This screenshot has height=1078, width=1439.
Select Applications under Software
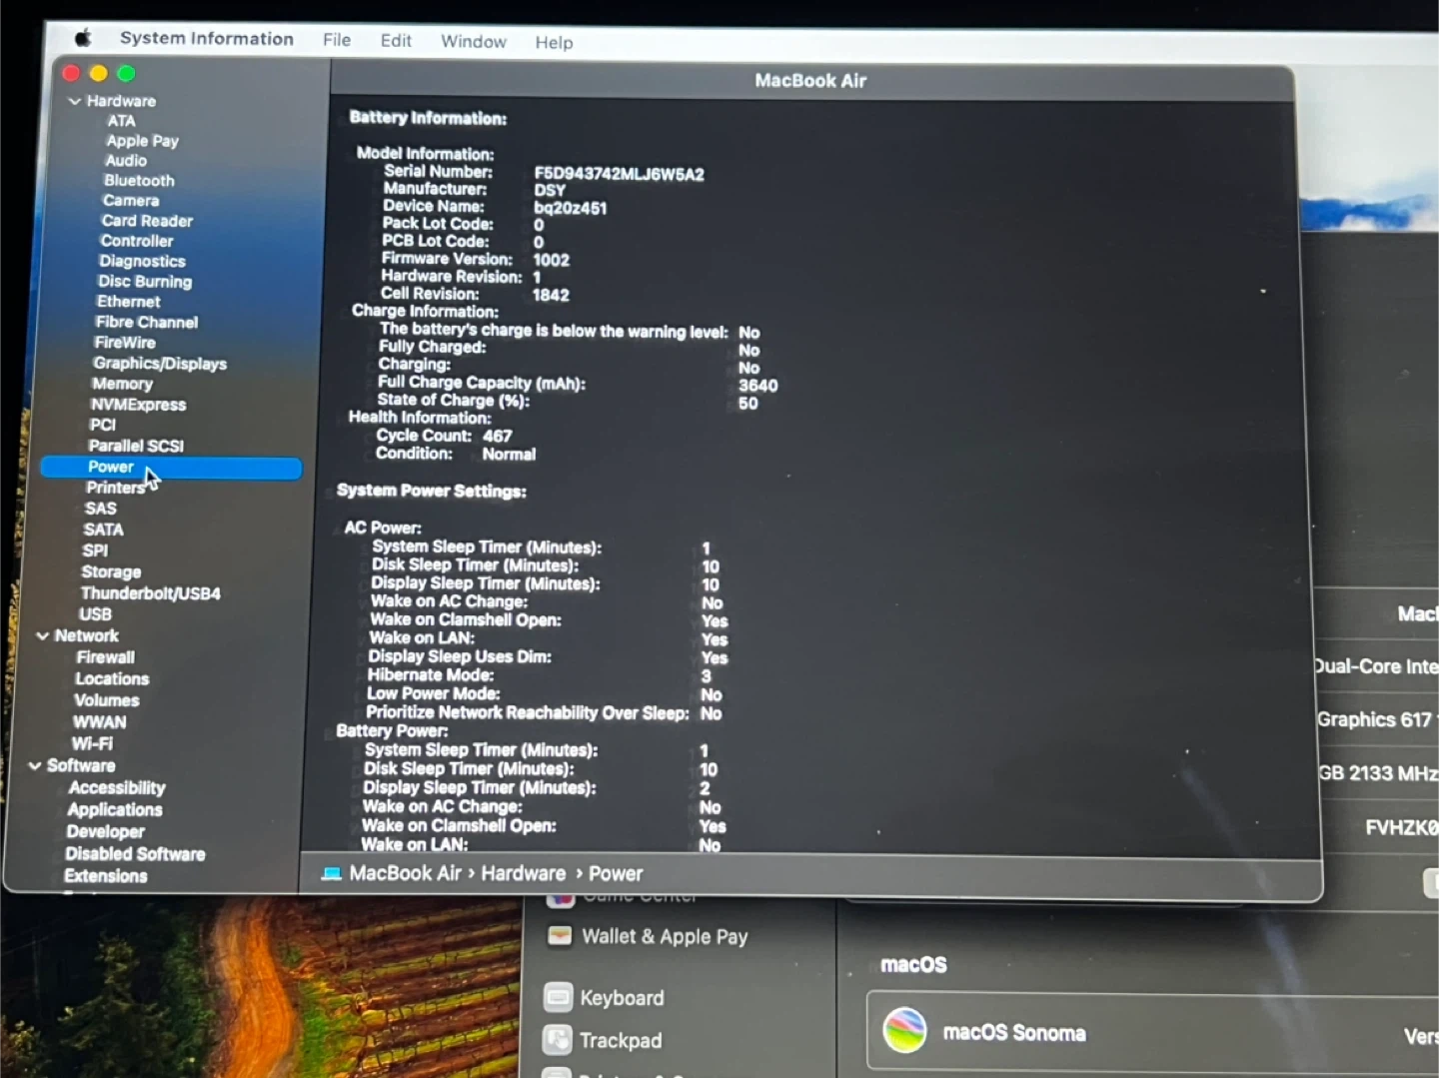[115, 809]
